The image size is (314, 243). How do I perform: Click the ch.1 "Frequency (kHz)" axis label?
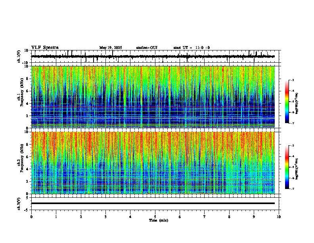click(22, 93)
